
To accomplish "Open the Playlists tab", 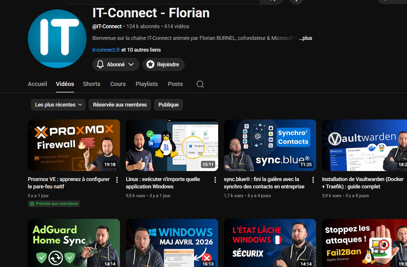I will point(147,84).
